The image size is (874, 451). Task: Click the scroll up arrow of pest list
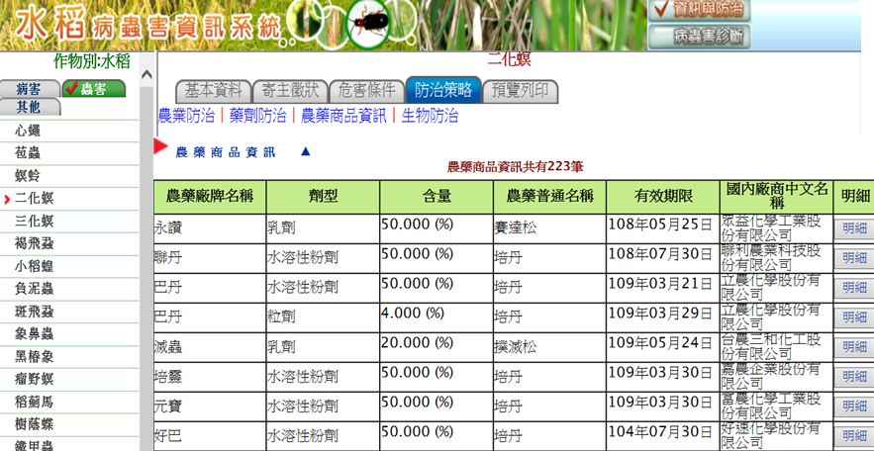coord(146,76)
